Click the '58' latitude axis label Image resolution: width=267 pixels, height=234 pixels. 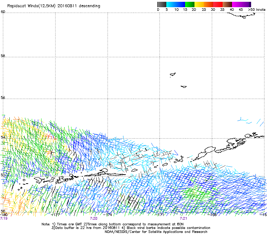tap(3, 56)
